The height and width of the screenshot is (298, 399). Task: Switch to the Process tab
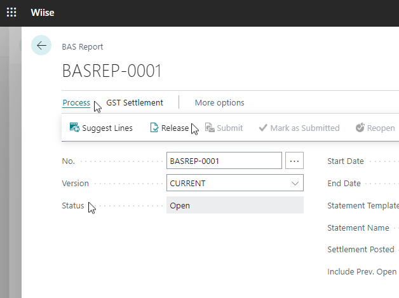coord(76,102)
